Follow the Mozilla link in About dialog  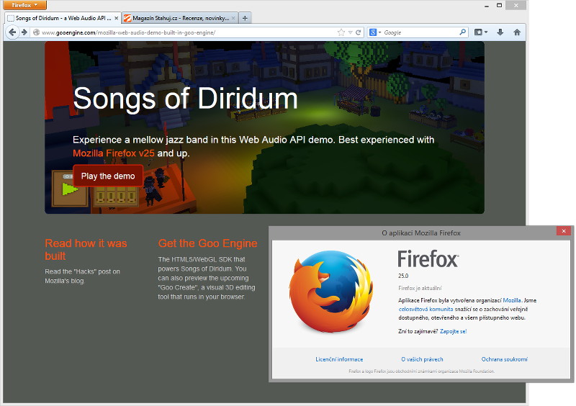click(x=512, y=300)
